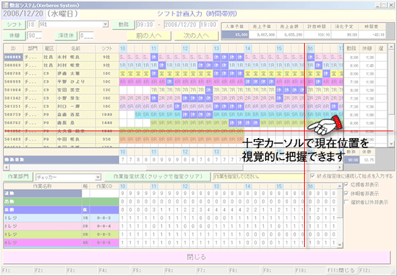Toggle 休暇者非表示 checkbox
This screenshot has width=397, height=276.
click(x=346, y=193)
